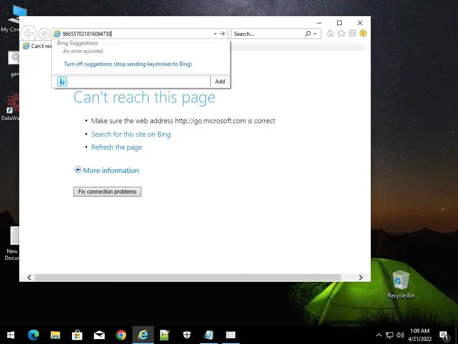The image size is (458, 344).
Task: Click "Refresh the page" link
Action: [x=117, y=147]
